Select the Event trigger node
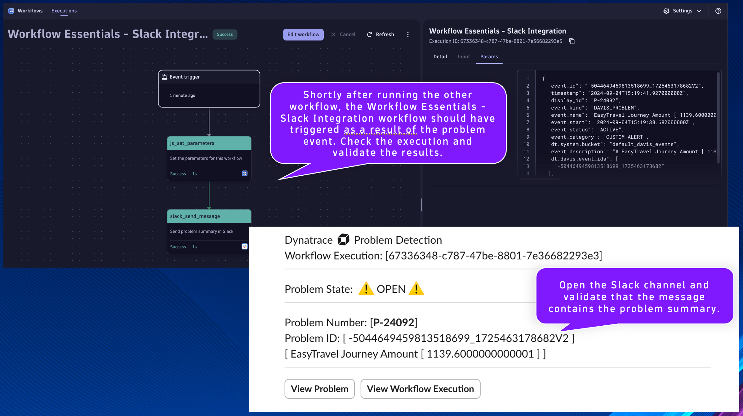 click(x=209, y=89)
